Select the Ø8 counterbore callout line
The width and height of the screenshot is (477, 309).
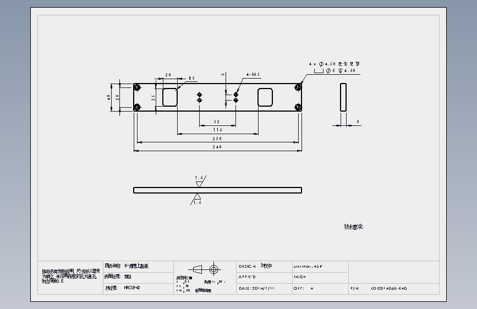tap(335, 70)
